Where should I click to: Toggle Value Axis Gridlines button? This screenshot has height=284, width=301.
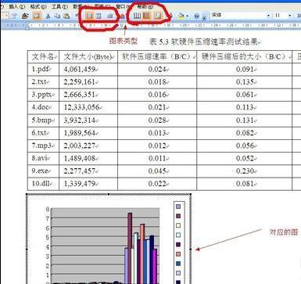(147, 16)
